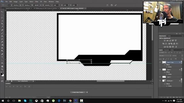
Task: Select the Eyedropper tool
Action: tap(2, 27)
